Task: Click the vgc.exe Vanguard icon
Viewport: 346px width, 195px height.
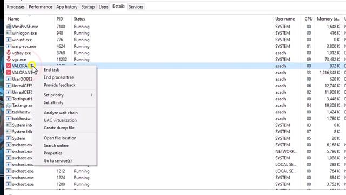Action: click(9, 59)
